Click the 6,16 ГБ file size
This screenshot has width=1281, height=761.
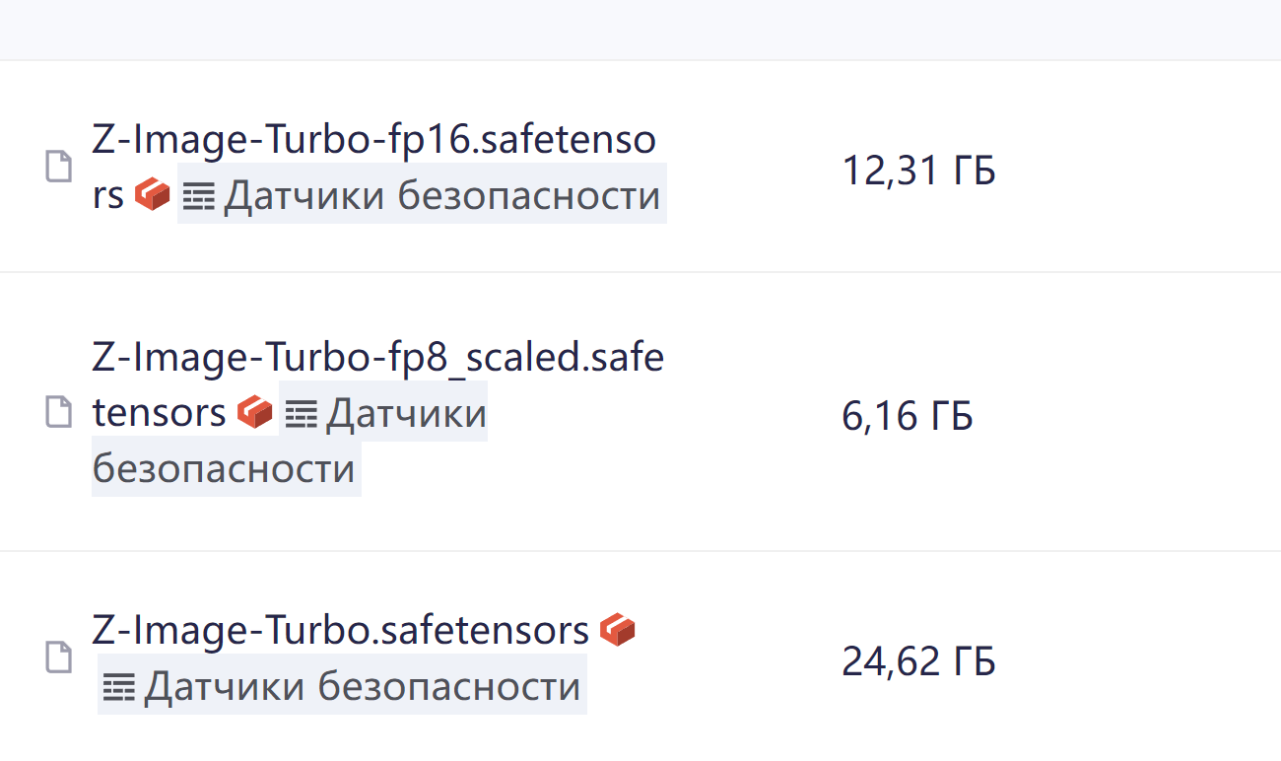pyautogui.click(x=907, y=416)
